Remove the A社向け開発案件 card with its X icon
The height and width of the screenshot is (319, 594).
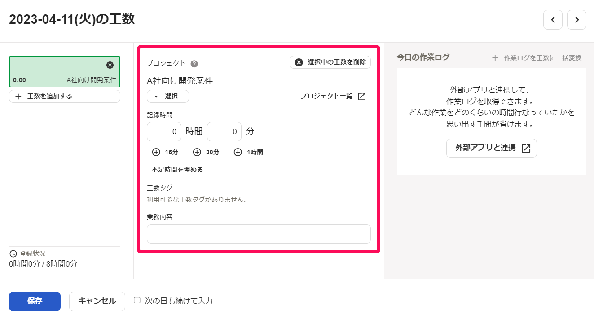pyautogui.click(x=110, y=65)
